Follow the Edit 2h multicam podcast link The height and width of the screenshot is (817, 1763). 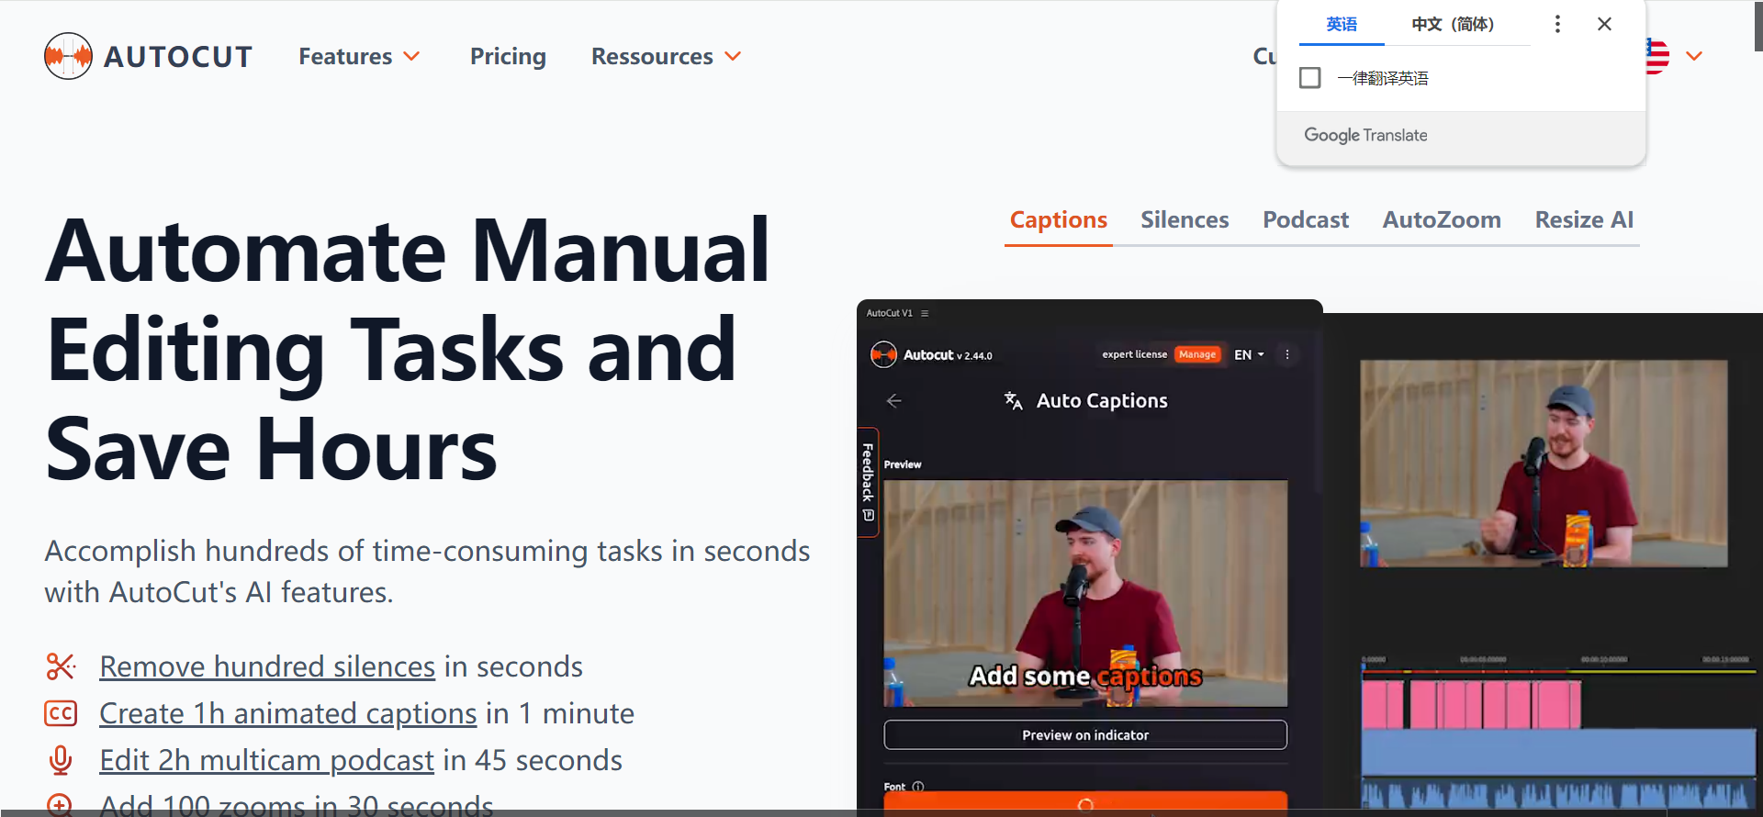(266, 760)
